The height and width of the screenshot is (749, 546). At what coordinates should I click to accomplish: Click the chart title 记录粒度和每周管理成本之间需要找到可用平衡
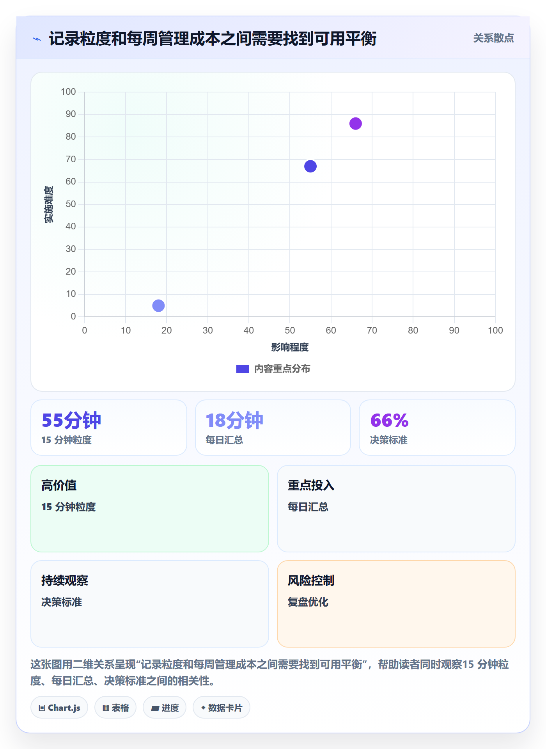pyautogui.click(x=213, y=39)
